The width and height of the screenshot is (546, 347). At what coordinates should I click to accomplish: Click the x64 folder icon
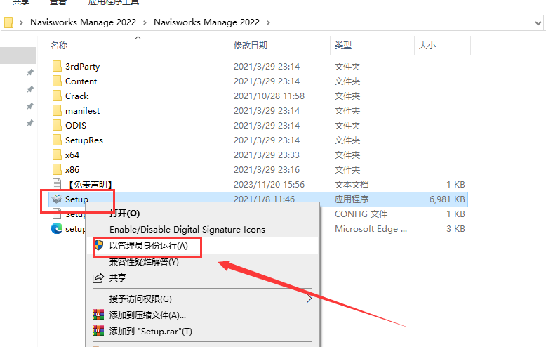point(57,155)
